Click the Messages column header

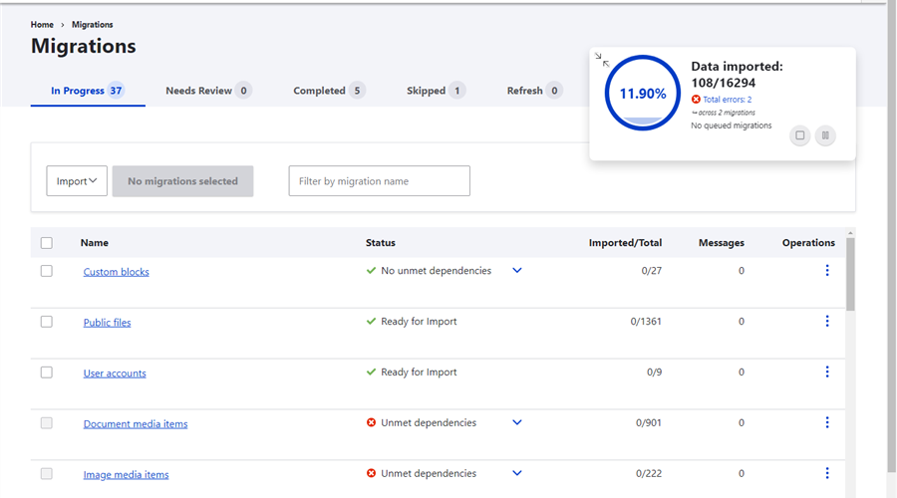[722, 243]
